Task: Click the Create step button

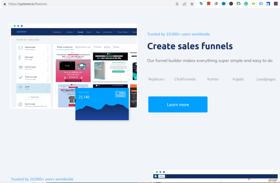Action: [x=33, y=97]
